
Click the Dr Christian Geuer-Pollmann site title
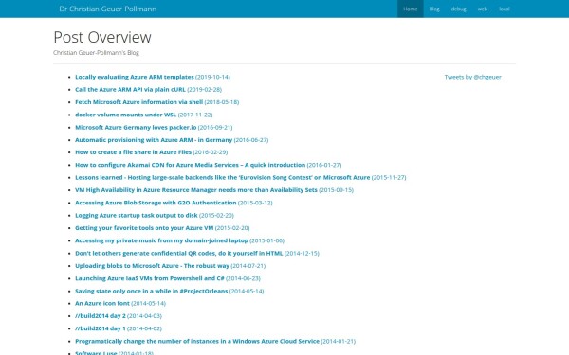tap(108, 9)
